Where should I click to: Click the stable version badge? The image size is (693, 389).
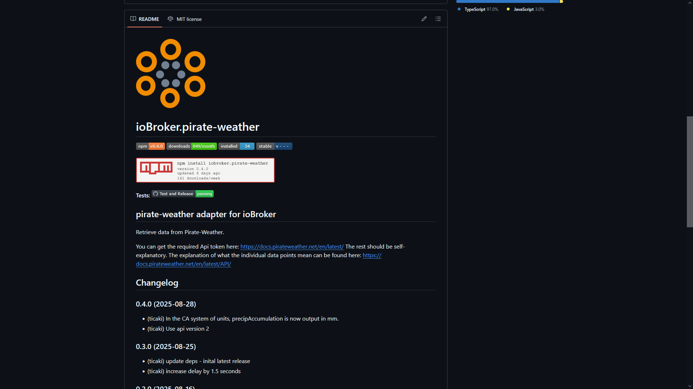pos(274,146)
